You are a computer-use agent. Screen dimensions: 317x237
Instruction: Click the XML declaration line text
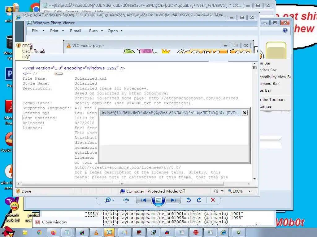74,68
